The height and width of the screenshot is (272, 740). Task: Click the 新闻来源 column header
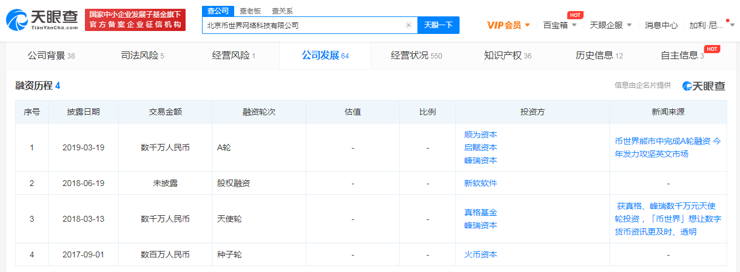coord(668,112)
